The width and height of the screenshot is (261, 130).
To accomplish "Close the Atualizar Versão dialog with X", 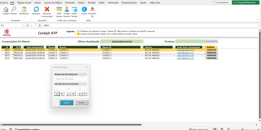I will [x=87, y=67].
